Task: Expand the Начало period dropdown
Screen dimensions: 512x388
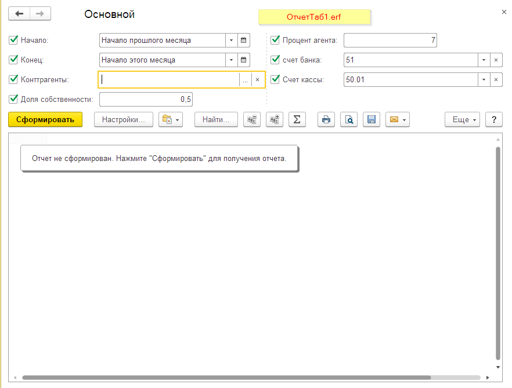Action: [231, 41]
